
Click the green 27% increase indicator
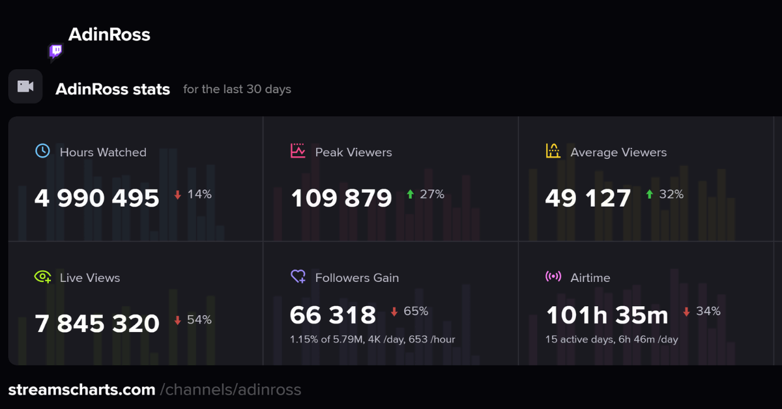tap(425, 194)
